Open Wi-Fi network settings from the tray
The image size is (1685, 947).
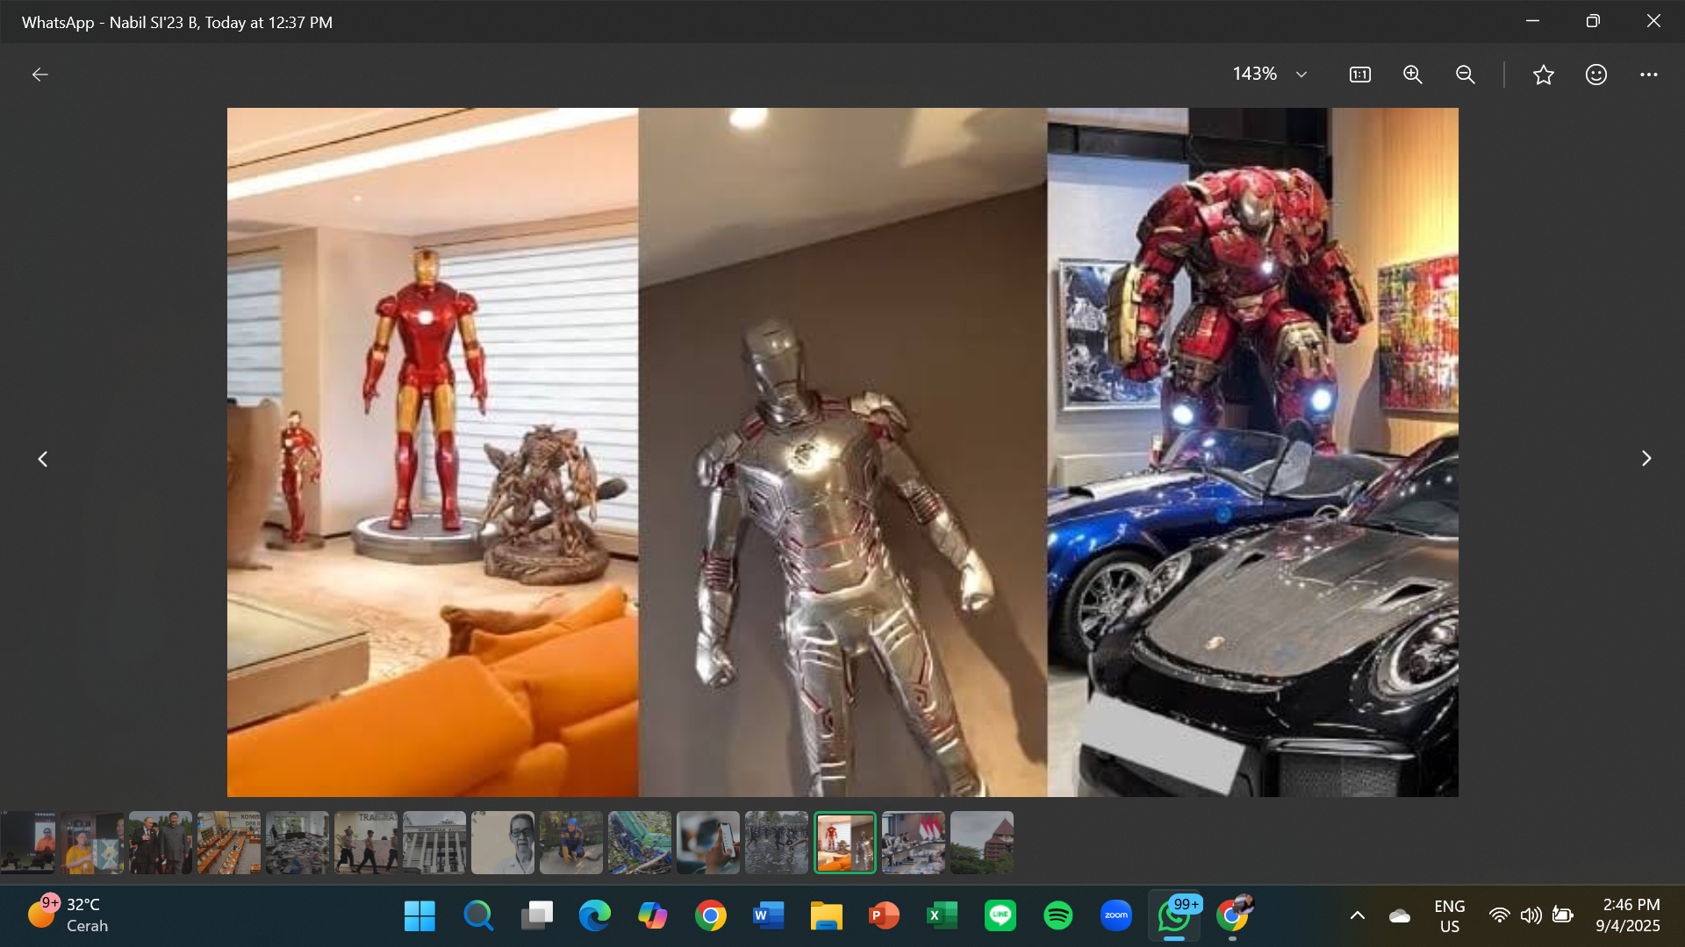[1500, 916]
